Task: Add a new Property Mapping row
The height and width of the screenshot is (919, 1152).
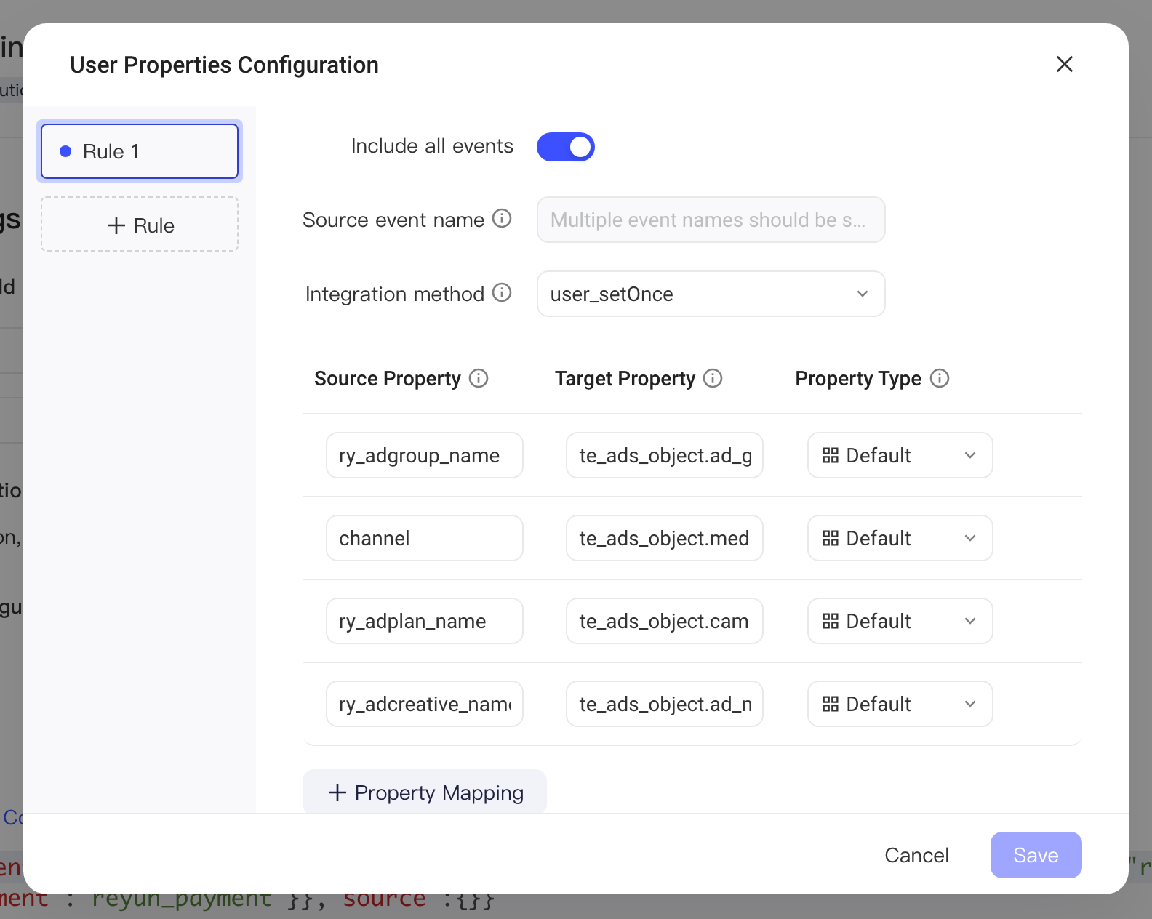Action: tap(425, 792)
